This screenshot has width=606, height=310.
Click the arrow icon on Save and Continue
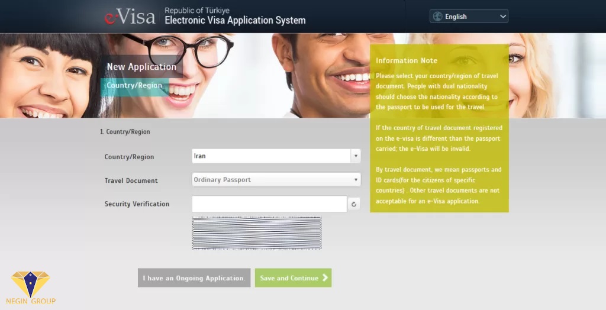325,278
